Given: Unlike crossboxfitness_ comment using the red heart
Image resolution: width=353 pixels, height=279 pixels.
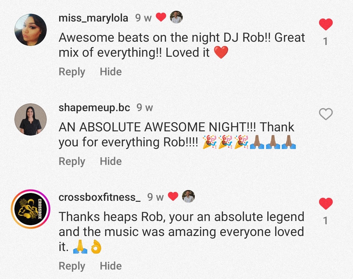Looking at the screenshot, I should pos(326,203).
